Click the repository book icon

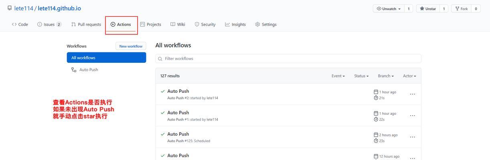pos(10,8)
